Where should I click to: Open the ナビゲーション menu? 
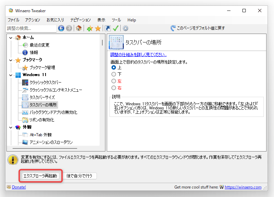(x=80, y=20)
